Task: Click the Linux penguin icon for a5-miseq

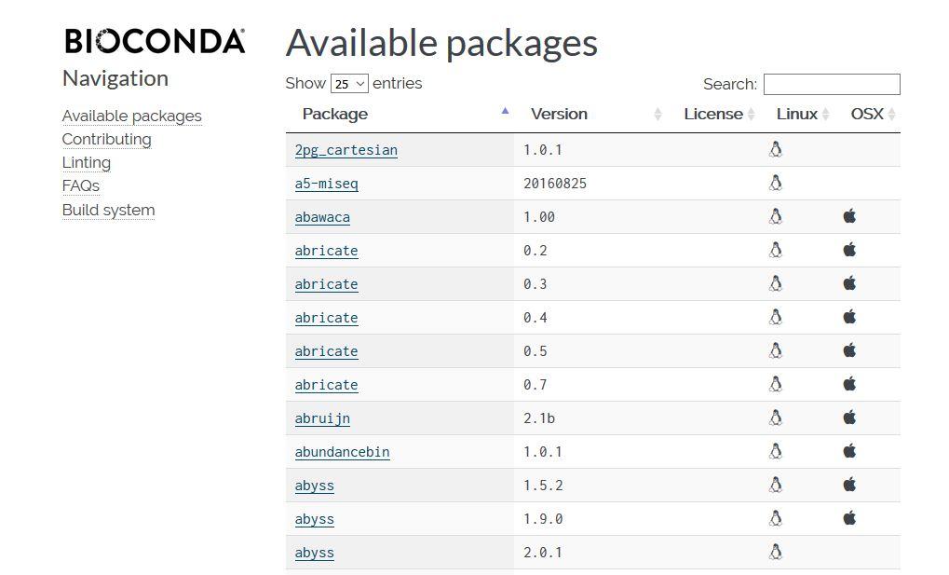Action: pyautogui.click(x=775, y=183)
